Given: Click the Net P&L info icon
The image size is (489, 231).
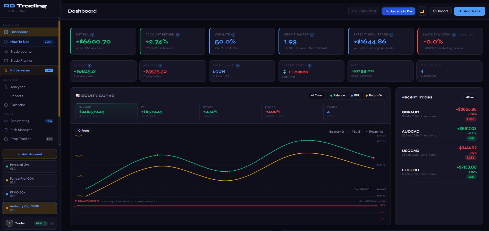Looking at the screenshot, I should pyautogui.click(x=92, y=35).
